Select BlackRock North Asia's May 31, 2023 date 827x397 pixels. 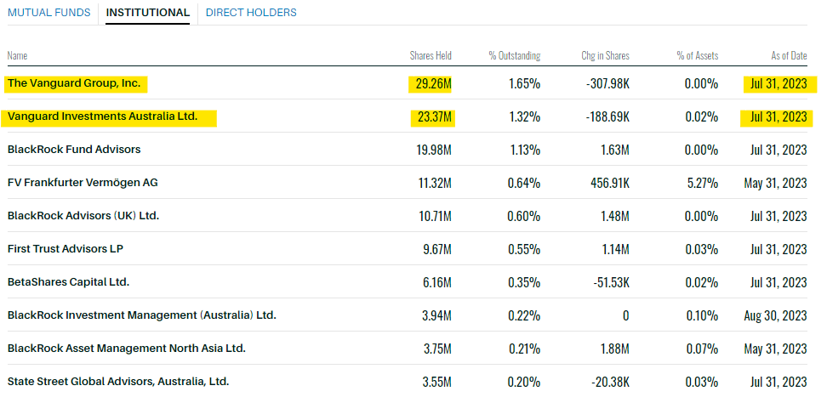point(775,349)
